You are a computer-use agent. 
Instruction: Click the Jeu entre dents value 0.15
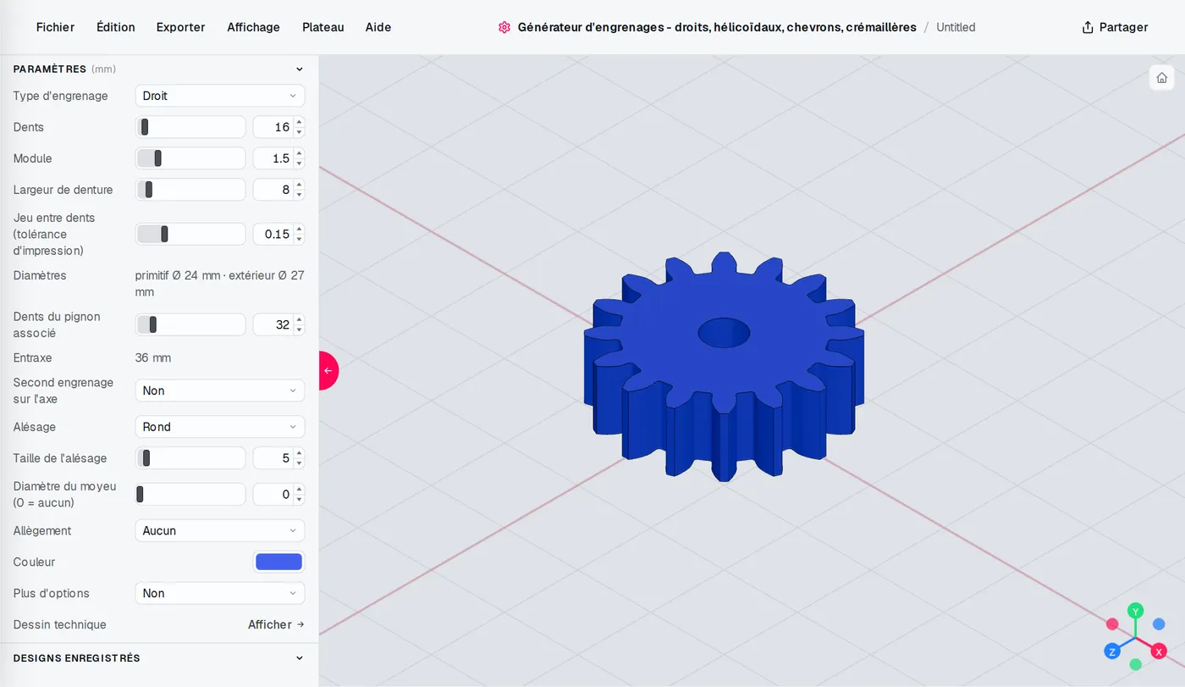pyautogui.click(x=273, y=234)
